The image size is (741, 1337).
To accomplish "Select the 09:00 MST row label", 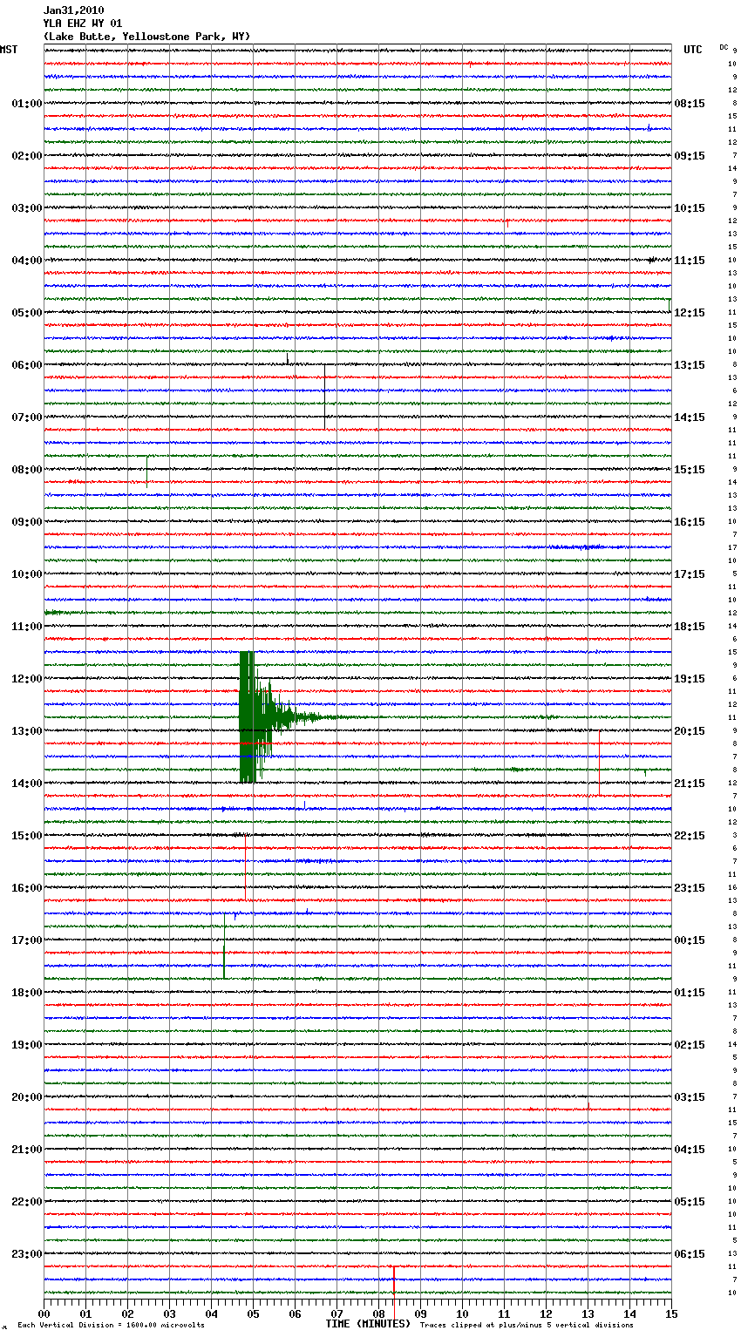I will tap(27, 522).
